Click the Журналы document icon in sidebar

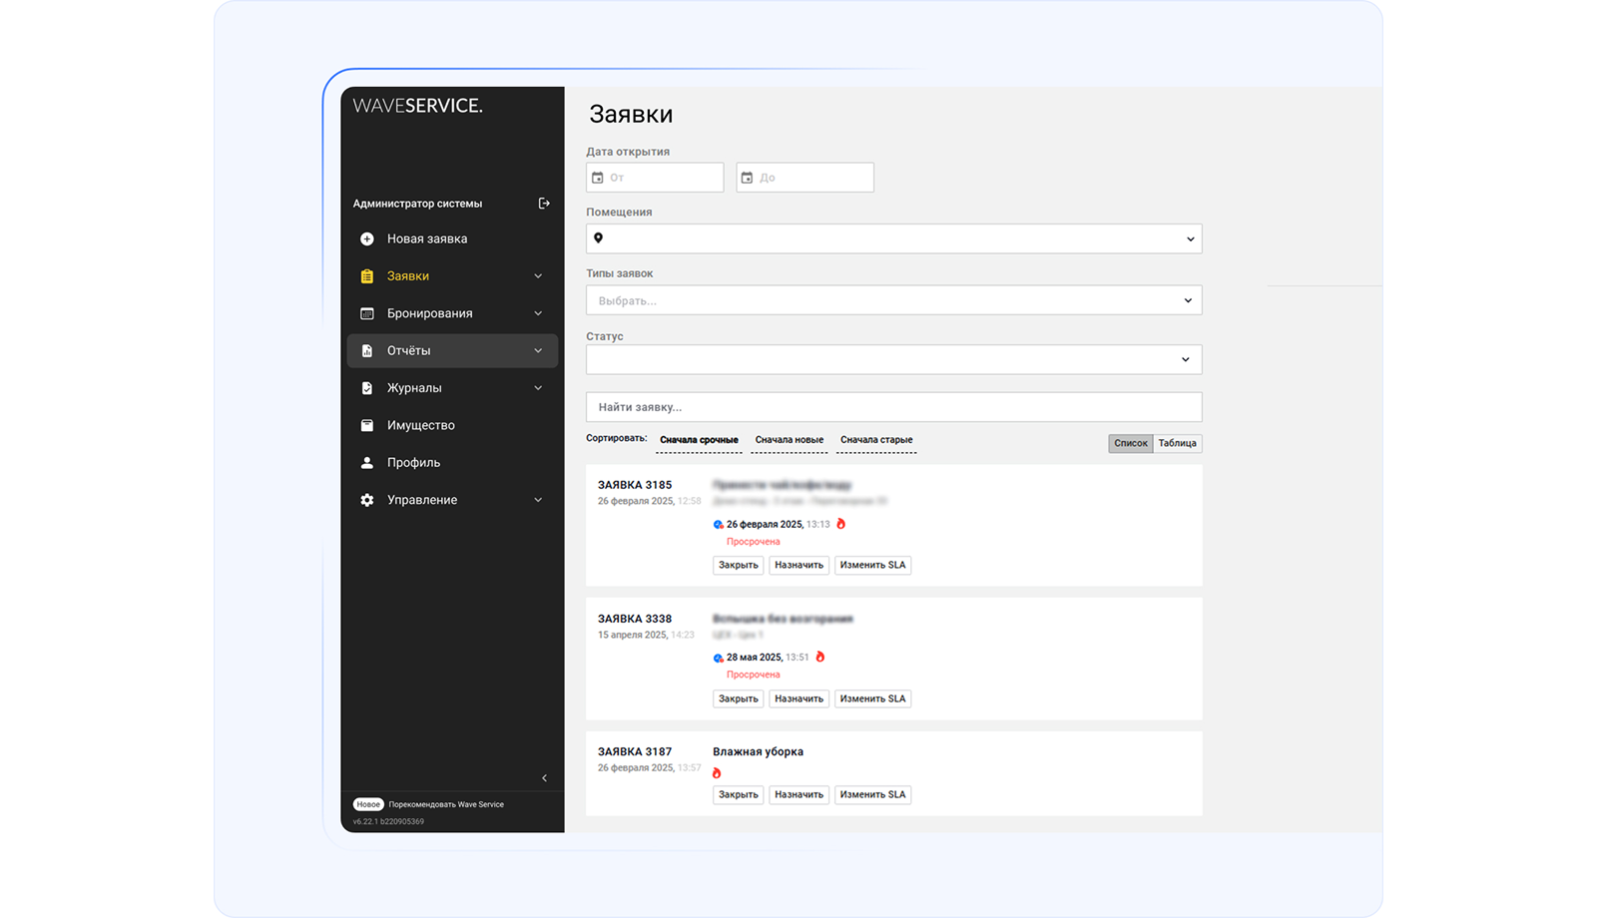coord(367,388)
